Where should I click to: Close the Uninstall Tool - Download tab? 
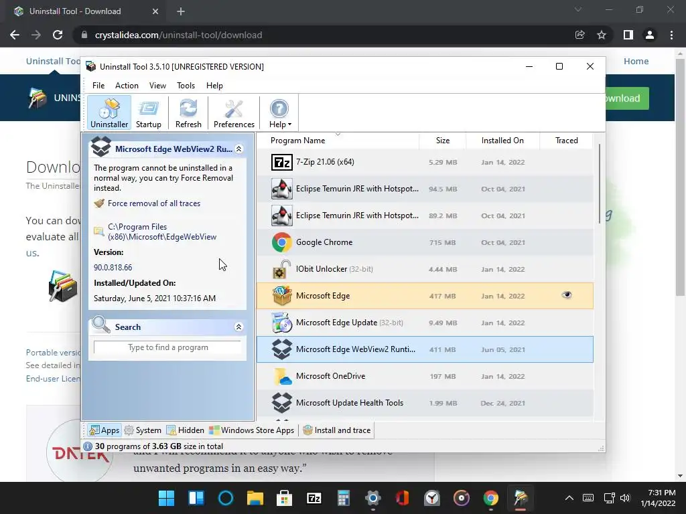pos(155,11)
